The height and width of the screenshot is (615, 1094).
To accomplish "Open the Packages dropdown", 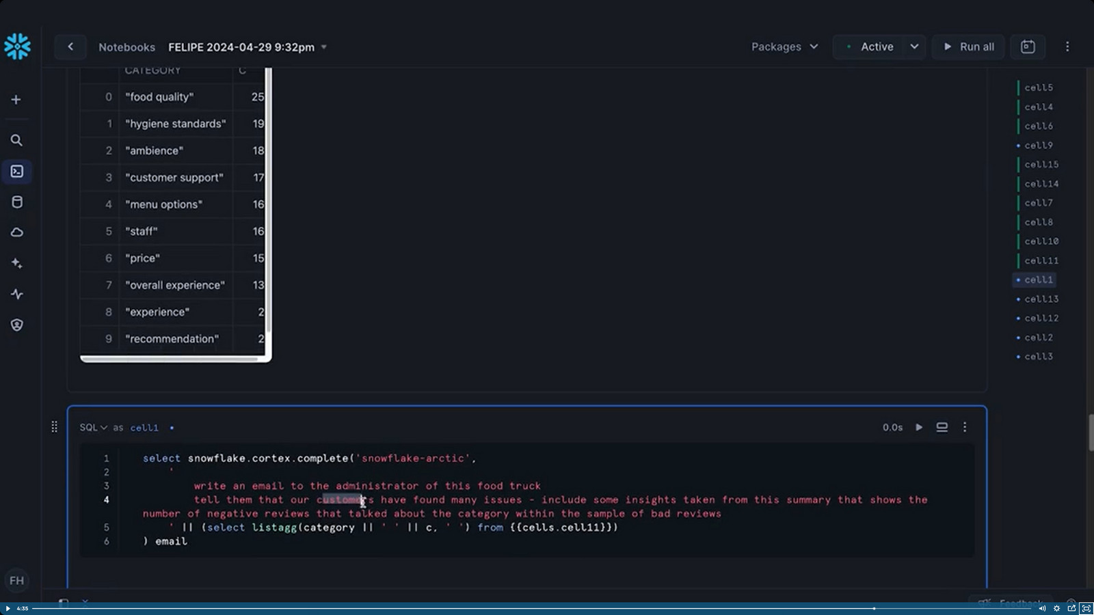I will coord(784,46).
